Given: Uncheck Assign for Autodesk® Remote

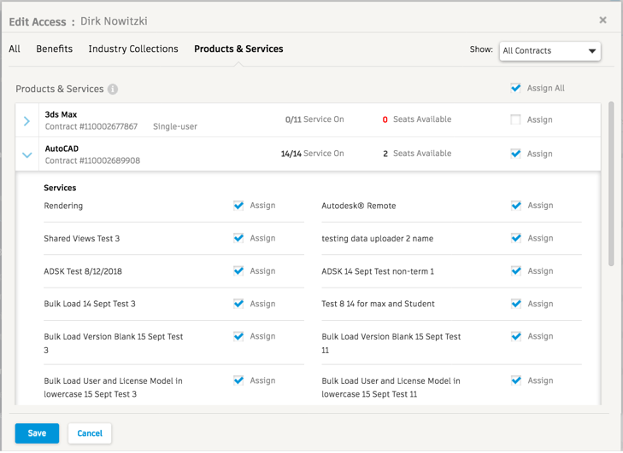Looking at the screenshot, I should pyautogui.click(x=516, y=205).
